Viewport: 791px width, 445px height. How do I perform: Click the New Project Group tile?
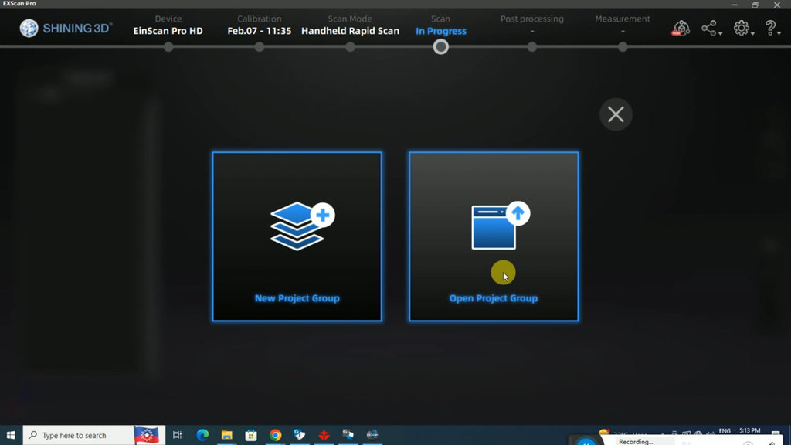tap(297, 236)
